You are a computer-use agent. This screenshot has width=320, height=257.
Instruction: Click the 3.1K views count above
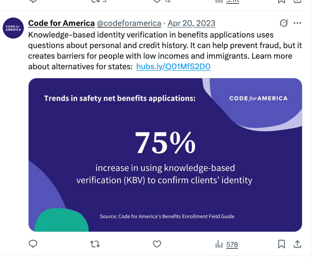pyautogui.click(x=232, y=2)
